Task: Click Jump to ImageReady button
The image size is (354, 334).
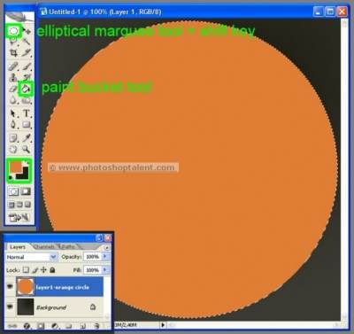Action: 19,218
